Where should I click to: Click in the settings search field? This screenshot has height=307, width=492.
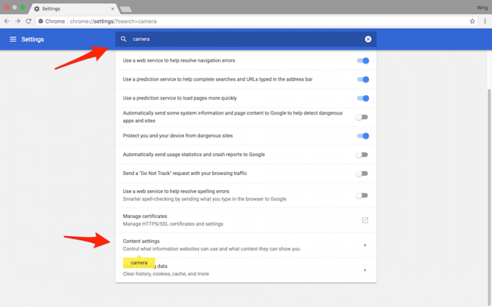pyautogui.click(x=246, y=39)
